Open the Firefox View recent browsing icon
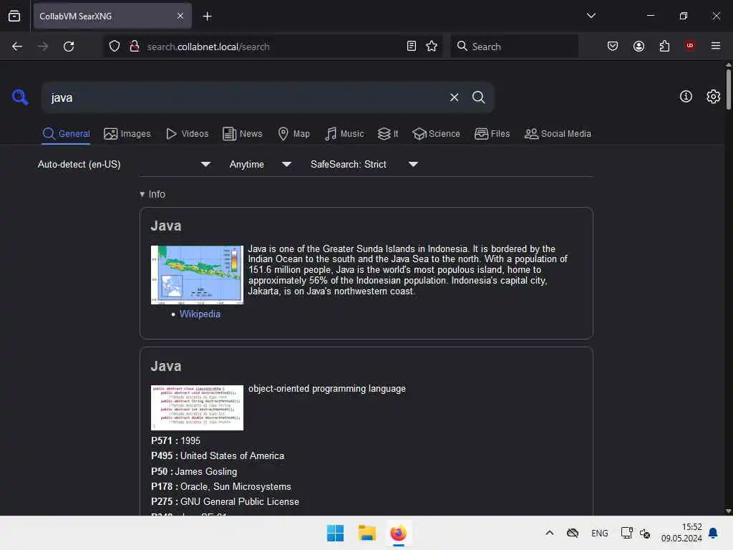733x550 pixels. [14, 16]
